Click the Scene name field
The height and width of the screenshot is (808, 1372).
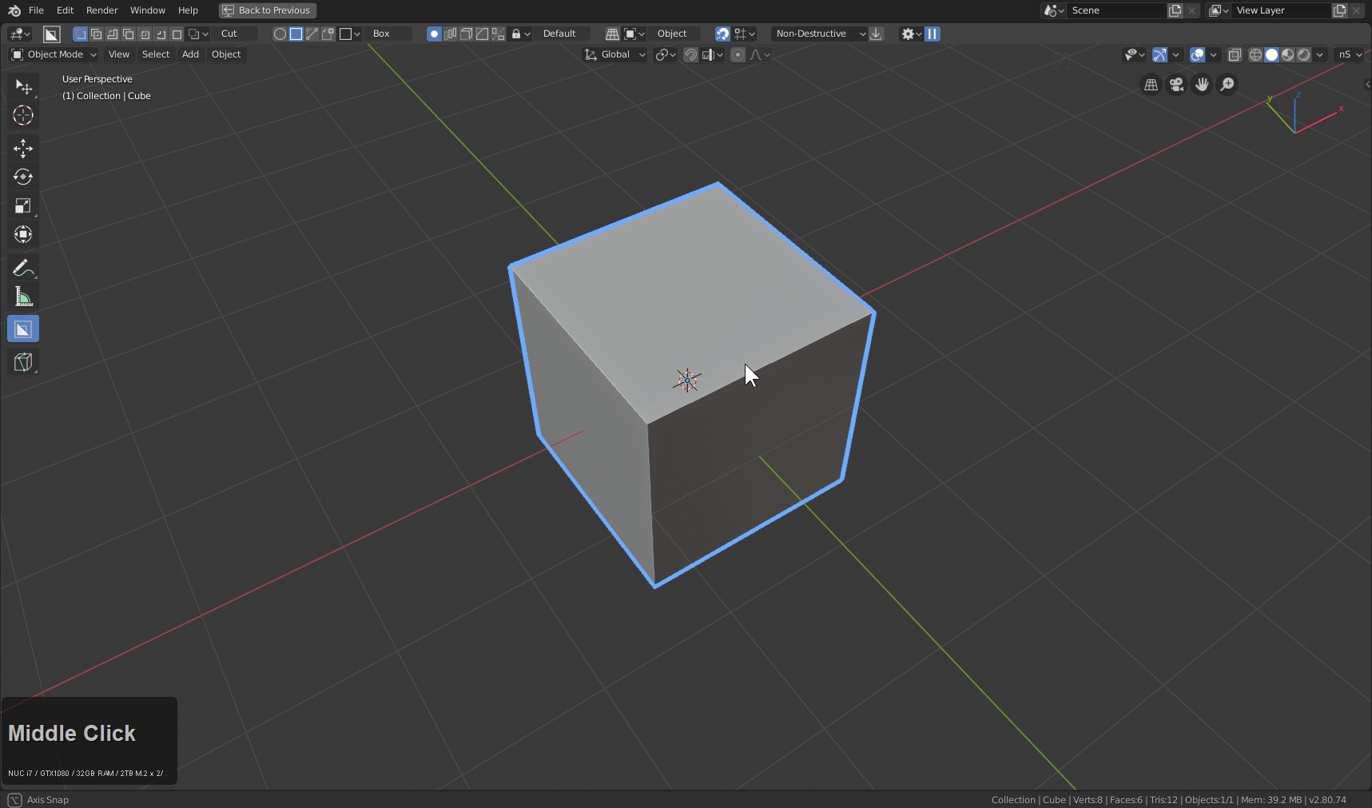(x=1115, y=10)
